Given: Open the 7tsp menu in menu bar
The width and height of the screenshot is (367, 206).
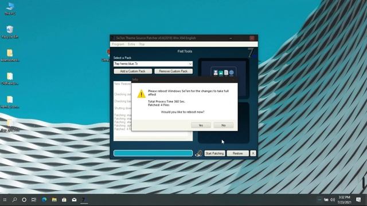Looking at the screenshot, I should (x=142, y=44).
